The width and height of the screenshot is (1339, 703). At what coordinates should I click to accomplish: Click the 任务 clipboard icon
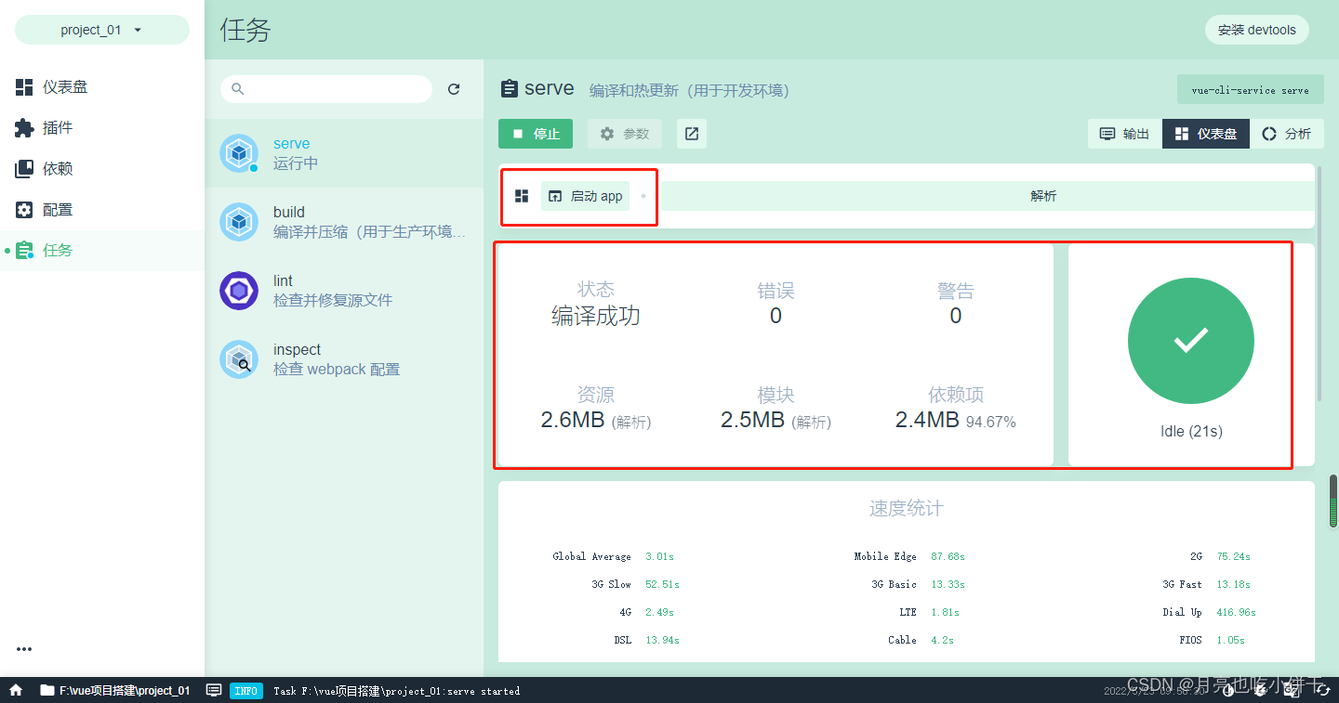click(25, 250)
